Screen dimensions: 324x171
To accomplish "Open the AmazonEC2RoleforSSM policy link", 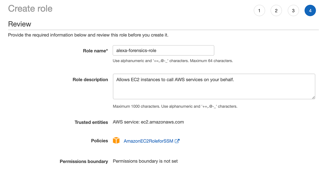I will pyautogui.click(x=148, y=141).
